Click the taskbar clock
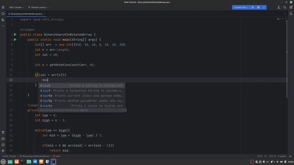Image resolution: width=294 pixels, height=165 pixels. (x=291, y=162)
